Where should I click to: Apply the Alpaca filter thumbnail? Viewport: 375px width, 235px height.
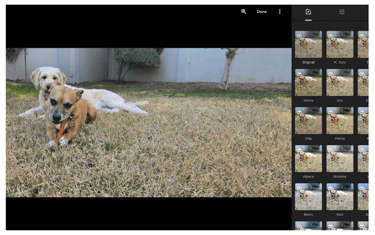(x=308, y=159)
